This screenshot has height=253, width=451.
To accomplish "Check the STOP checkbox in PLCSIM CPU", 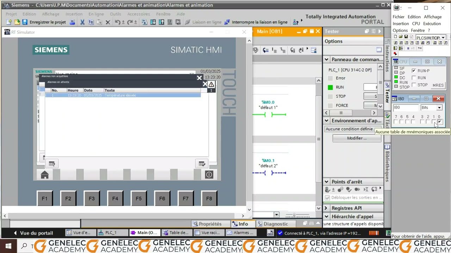I will (414, 85).
